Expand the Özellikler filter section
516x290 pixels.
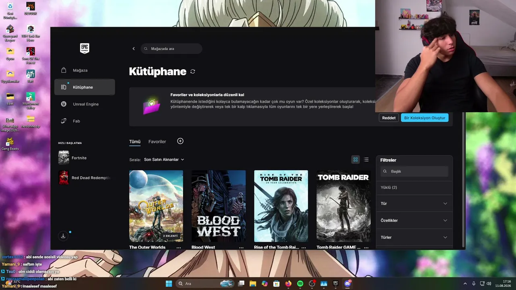(x=414, y=220)
